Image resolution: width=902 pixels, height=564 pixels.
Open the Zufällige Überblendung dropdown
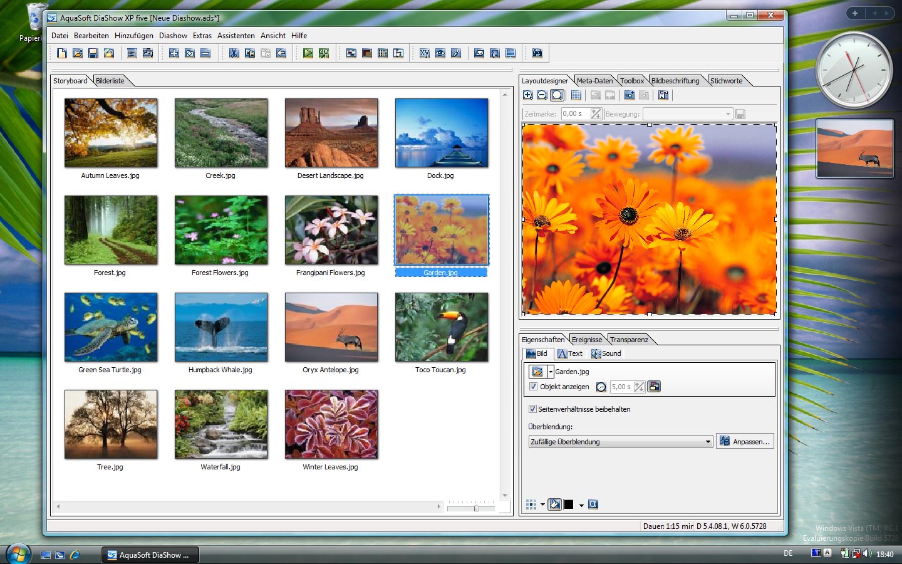[708, 442]
